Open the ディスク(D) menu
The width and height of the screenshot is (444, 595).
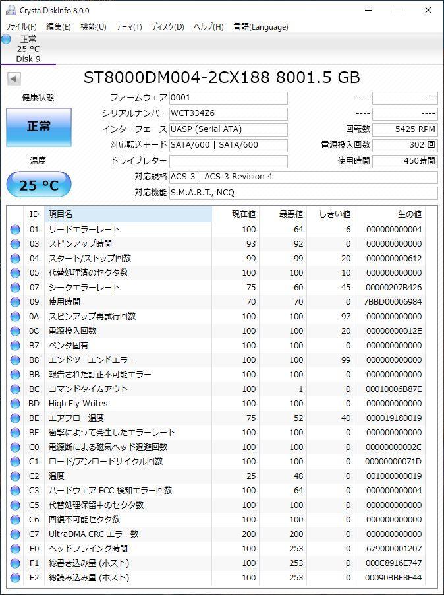(167, 27)
